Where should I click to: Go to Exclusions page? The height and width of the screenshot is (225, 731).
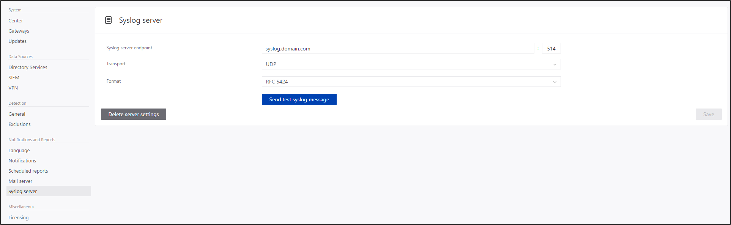coord(19,124)
